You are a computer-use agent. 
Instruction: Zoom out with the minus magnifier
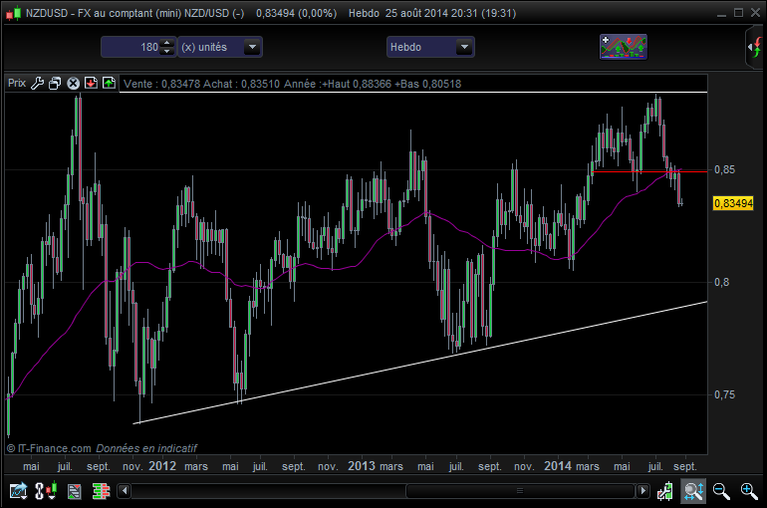coord(721,491)
